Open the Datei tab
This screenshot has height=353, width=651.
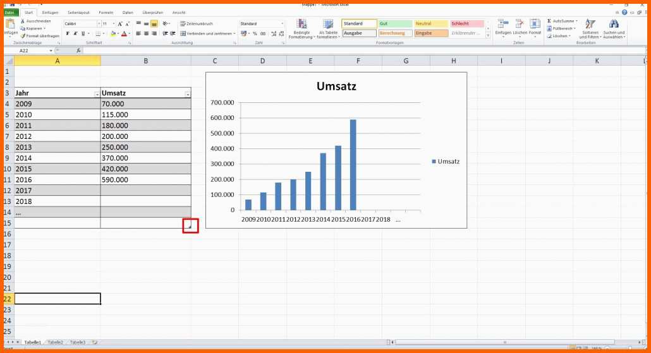point(9,13)
